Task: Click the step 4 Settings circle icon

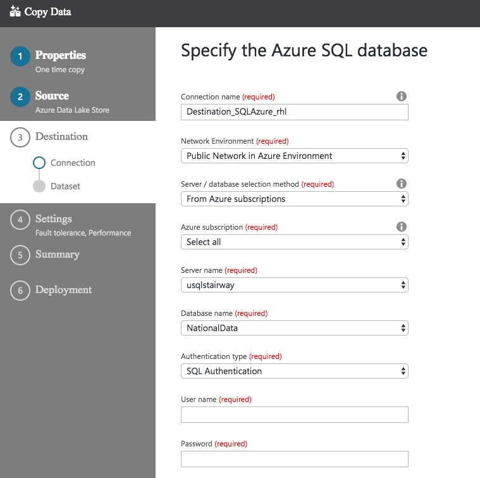Action: 20,220
